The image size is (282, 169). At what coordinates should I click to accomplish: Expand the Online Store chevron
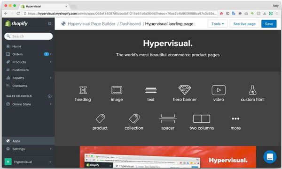[x=51, y=104]
